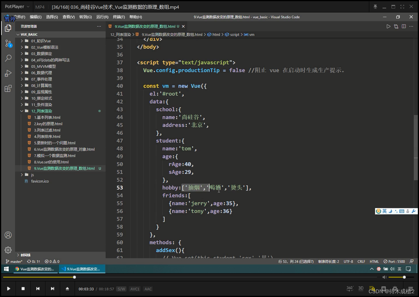Viewport: 419px width, 297px height.
Task: Change language mode HTML in status bar
Action: [374, 261]
